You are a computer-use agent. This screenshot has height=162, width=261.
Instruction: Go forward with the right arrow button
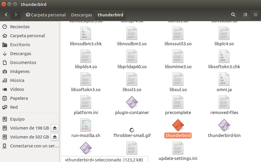[x=16, y=15]
